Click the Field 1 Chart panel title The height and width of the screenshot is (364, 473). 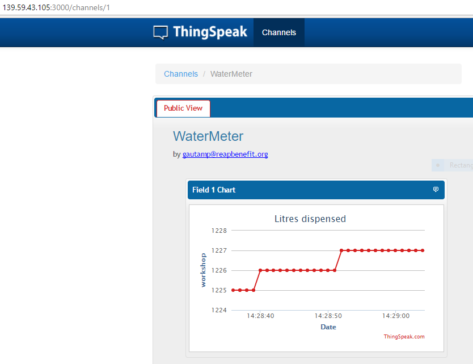pyautogui.click(x=214, y=190)
